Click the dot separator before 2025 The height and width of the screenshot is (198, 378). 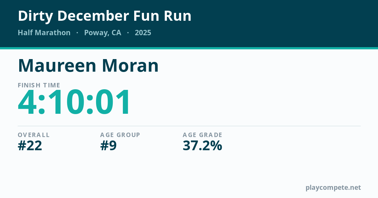pos(128,33)
